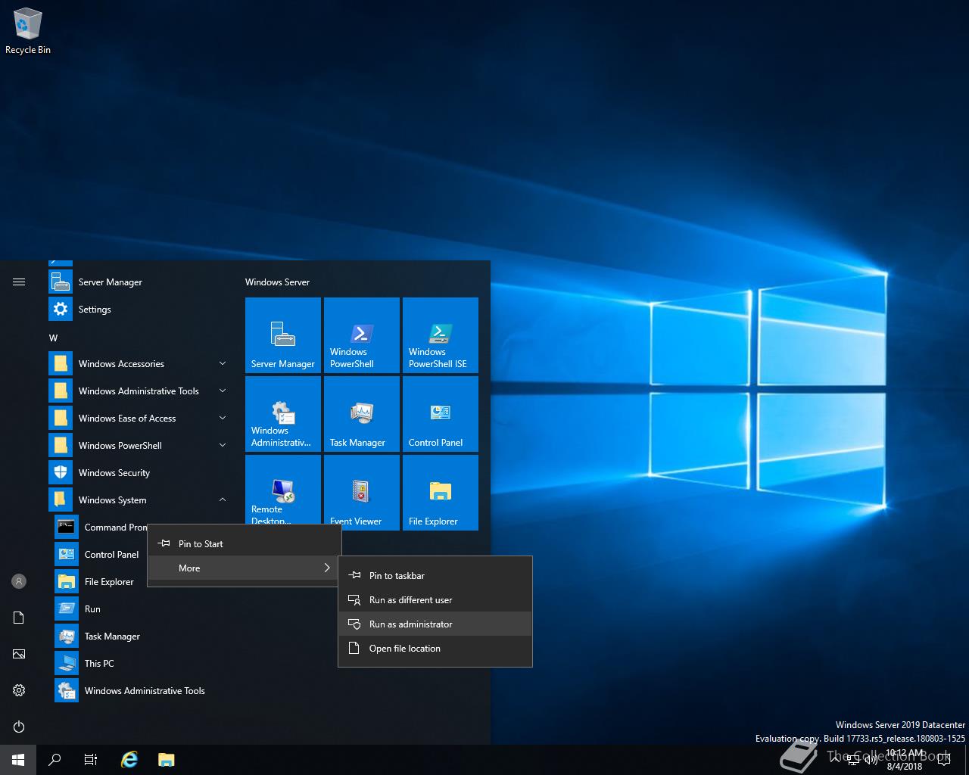Open File Explorer from the taskbar
Viewport: 969px width, 775px height.
click(167, 760)
